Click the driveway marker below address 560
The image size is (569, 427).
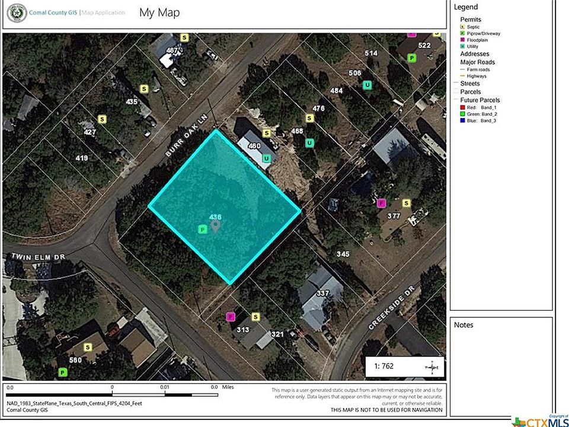63,372
